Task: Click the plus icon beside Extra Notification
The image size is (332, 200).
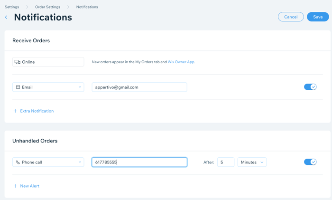Action: pos(15,111)
